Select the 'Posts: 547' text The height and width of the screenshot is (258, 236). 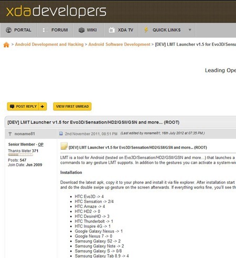pyautogui.click(x=17, y=160)
